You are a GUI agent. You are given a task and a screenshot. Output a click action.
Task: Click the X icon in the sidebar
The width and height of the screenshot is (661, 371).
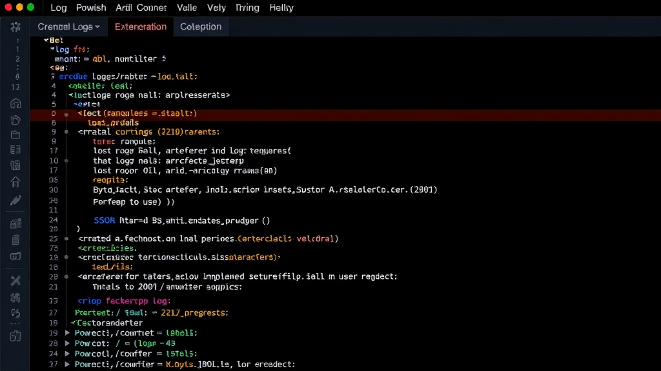(x=15, y=281)
